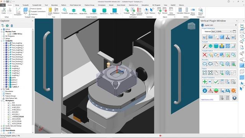Click the gear settings icon in OptiNC panel
This screenshot has width=245, height=138.
click(234, 98)
